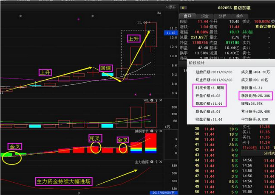Switch to the 资金 tab

tap(205, 16)
